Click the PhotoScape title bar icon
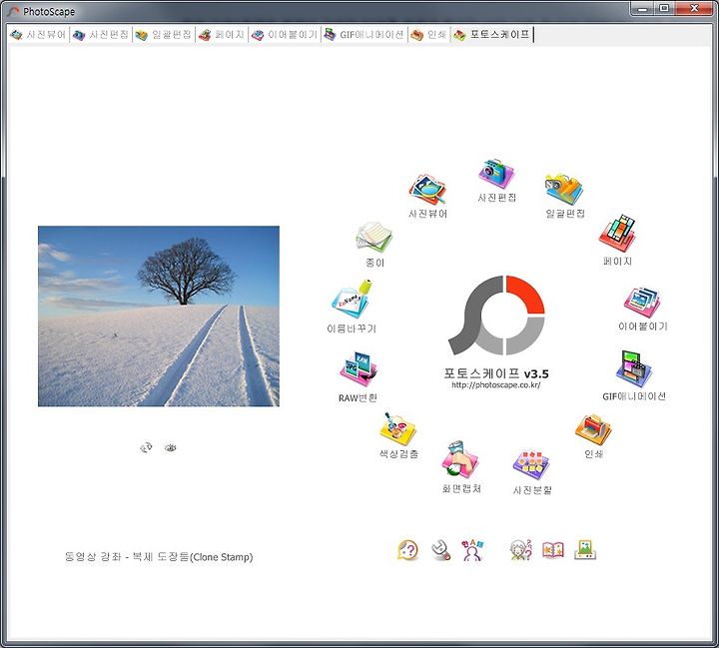 [14, 11]
